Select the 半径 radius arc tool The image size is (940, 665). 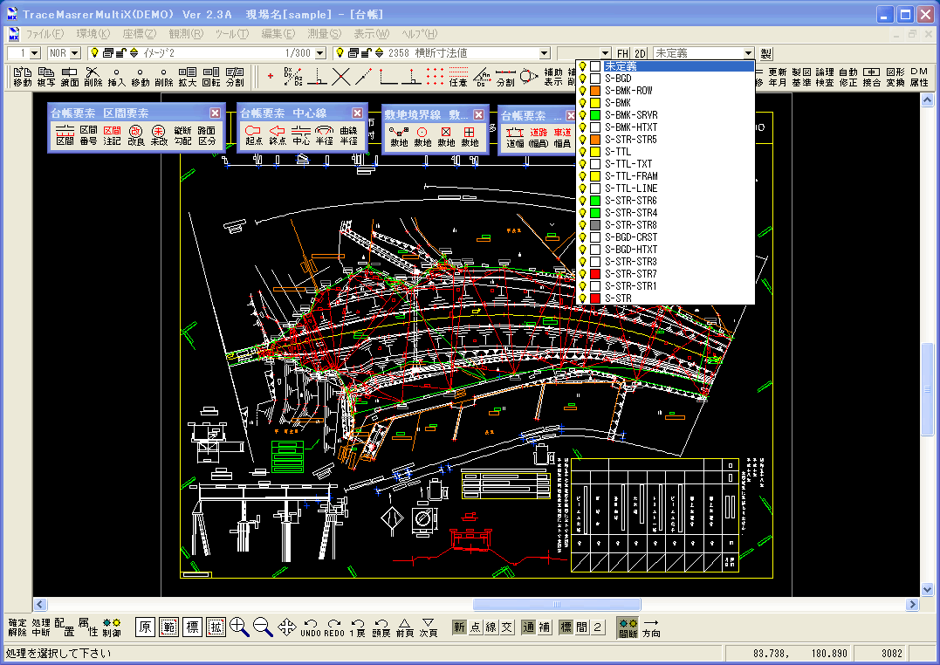[325, 135]
